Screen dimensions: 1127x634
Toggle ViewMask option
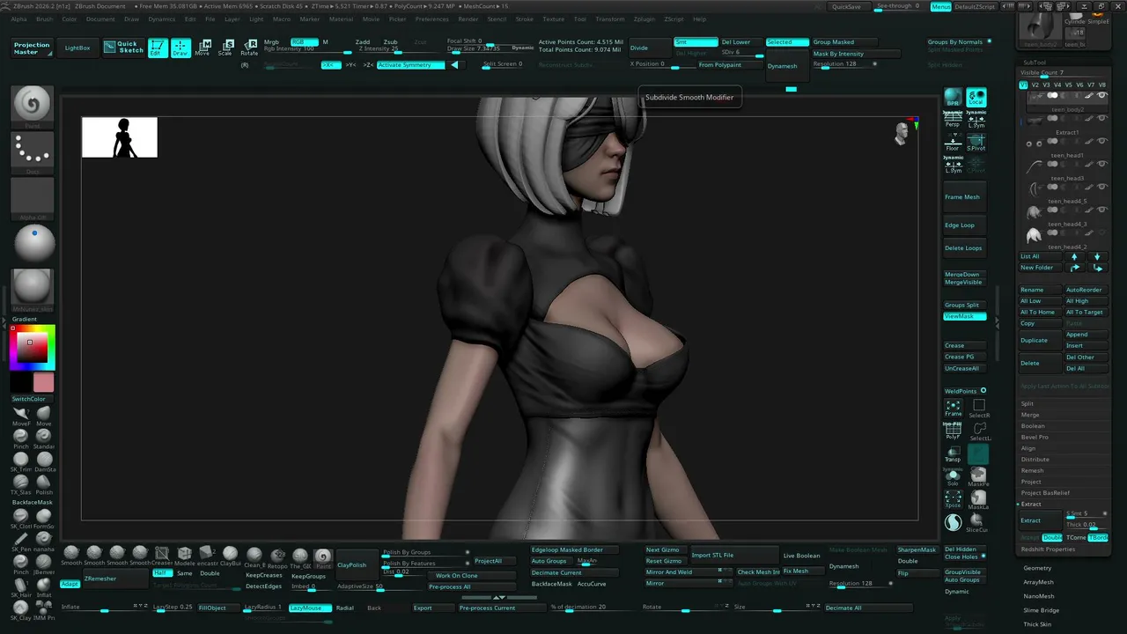click(965, 316)
